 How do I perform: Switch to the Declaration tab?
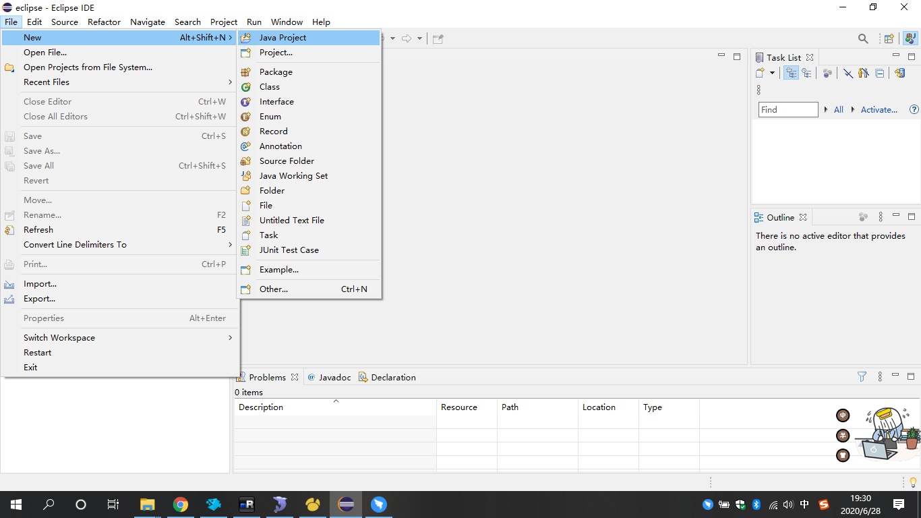[387, 377]
